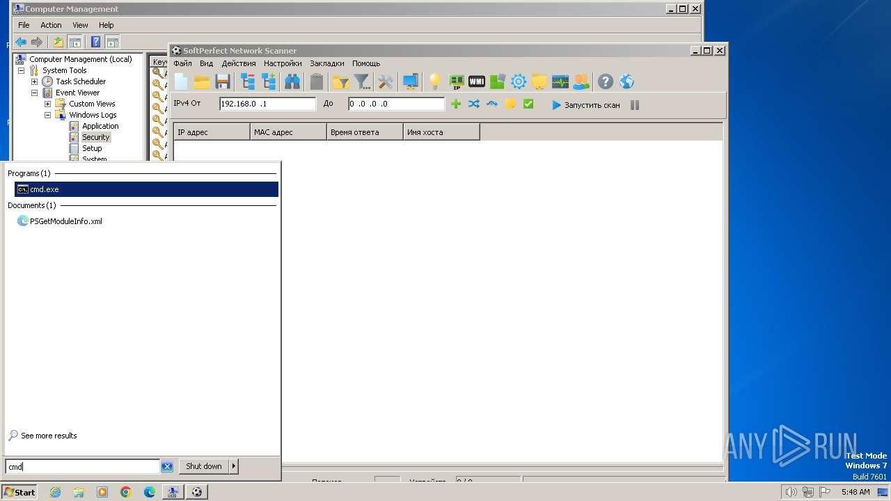This screenshot has width=891, height=501.
Task: Open program options wrench icon
Action: point(385,82)
